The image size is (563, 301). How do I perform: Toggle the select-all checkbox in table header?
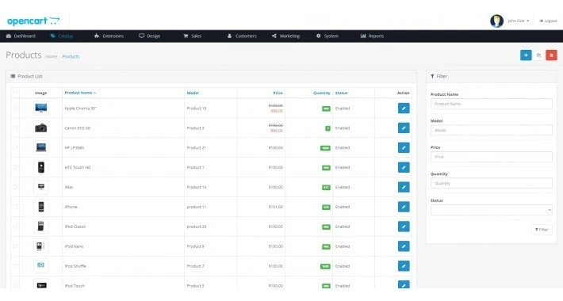tap(15, 93)
